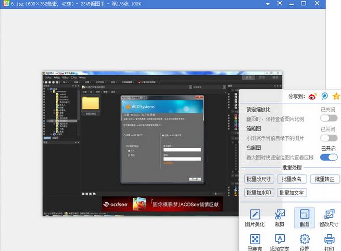
Task: Click the 打印 print icon
Action: coord(329,243)
